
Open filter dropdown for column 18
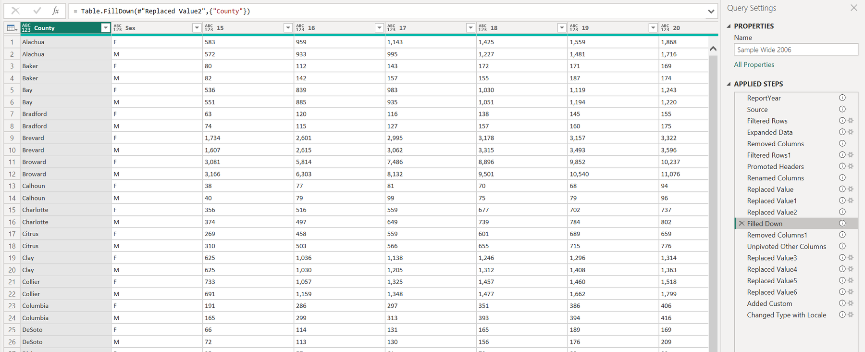[x=562, y=28]
